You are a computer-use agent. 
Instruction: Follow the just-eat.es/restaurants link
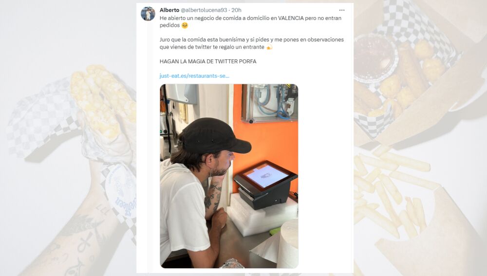click(x=194, y=76)
